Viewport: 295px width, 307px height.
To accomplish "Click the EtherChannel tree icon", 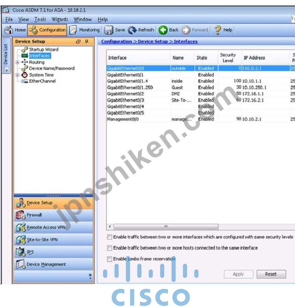I will click(25, 81).
